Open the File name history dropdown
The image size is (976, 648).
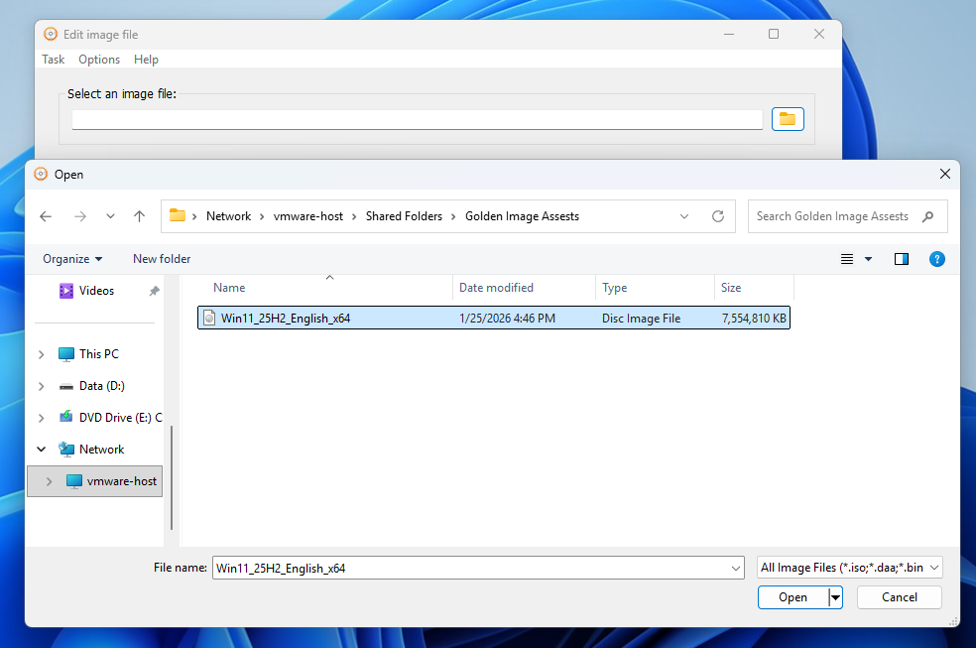coord(736,568)
